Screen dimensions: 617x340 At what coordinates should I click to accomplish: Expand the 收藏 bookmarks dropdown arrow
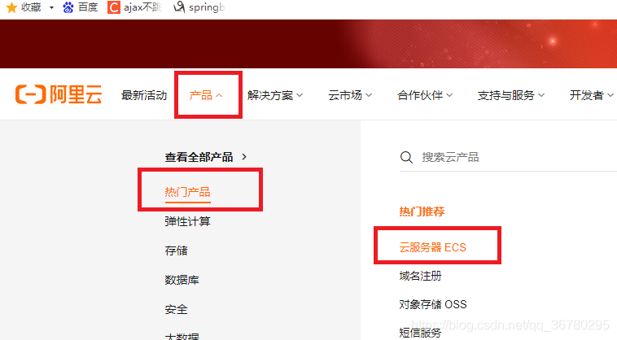click(x=51, y=7)
